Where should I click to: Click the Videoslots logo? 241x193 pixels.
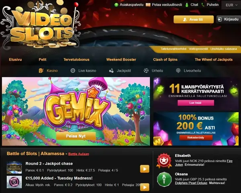(x=40, y=24)
